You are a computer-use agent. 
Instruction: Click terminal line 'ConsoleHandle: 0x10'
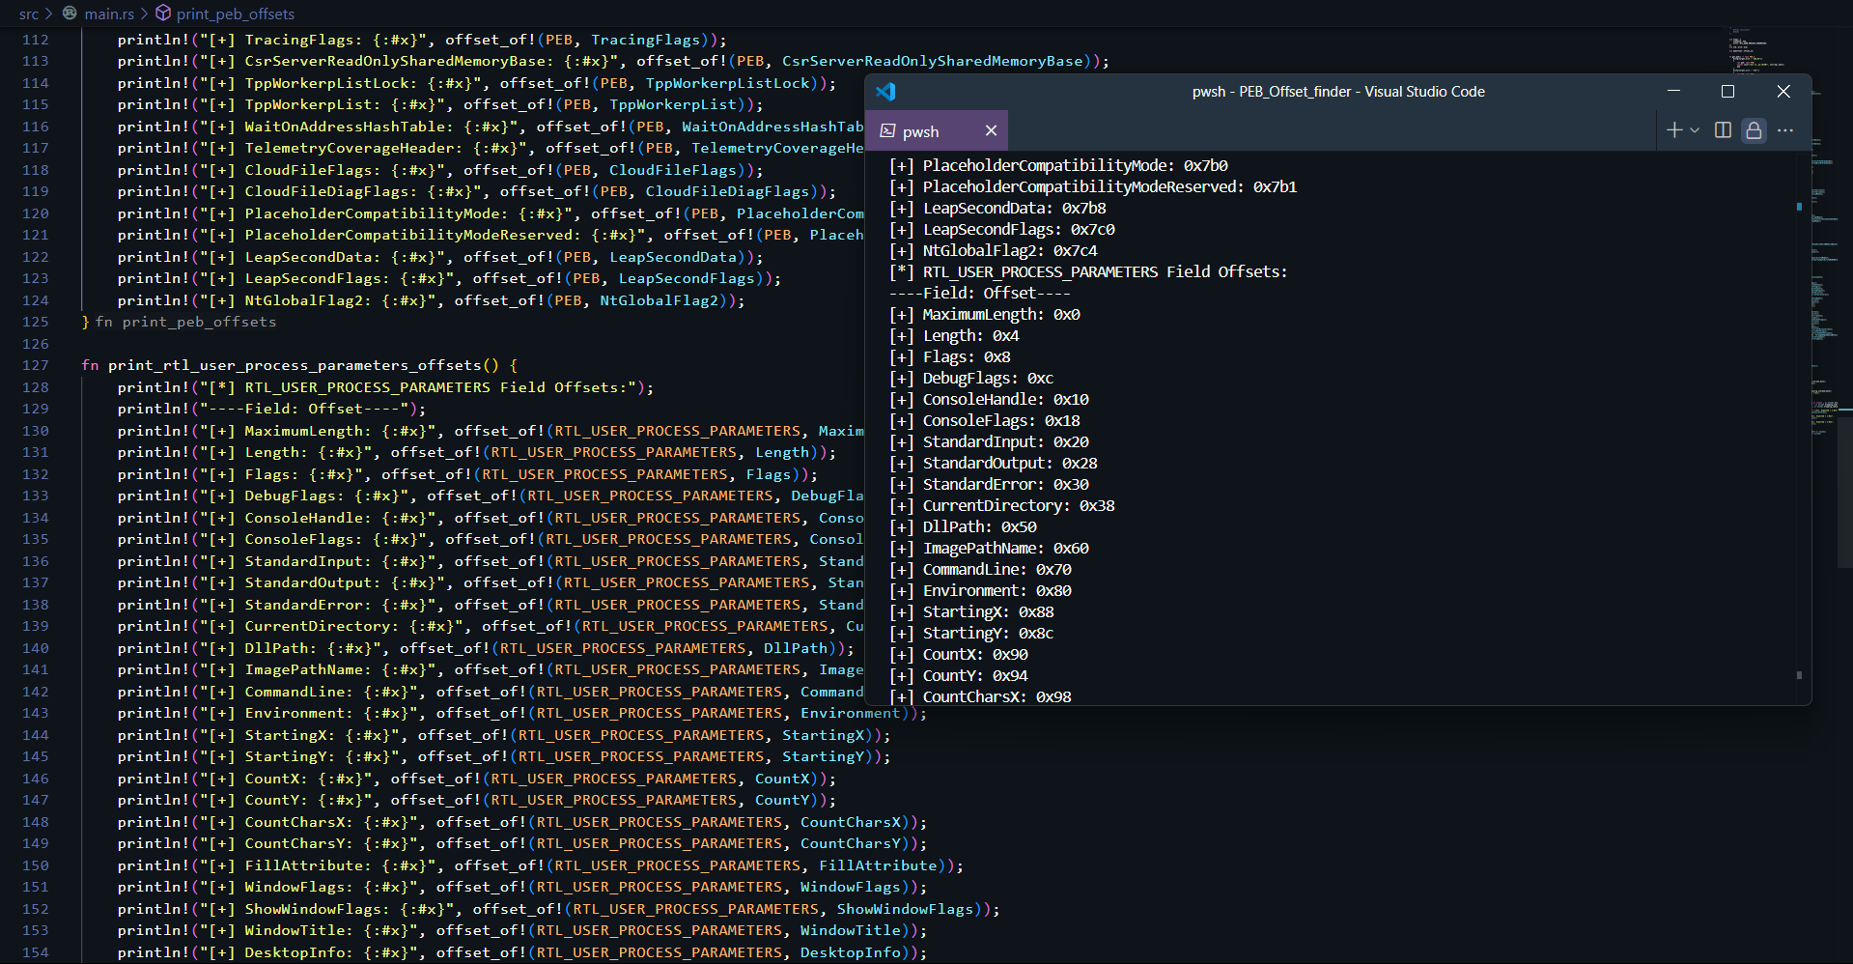(x=989, y=399)
